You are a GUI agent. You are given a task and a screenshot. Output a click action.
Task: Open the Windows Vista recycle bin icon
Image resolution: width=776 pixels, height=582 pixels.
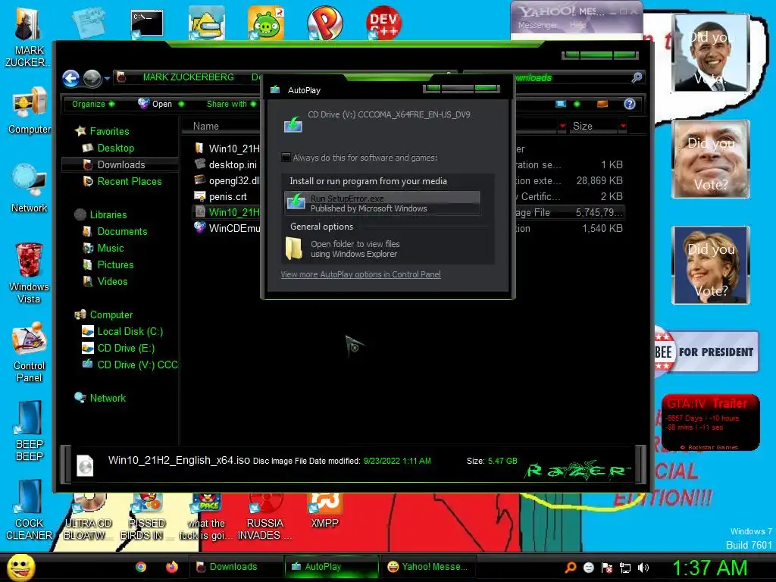pos(29,273)
